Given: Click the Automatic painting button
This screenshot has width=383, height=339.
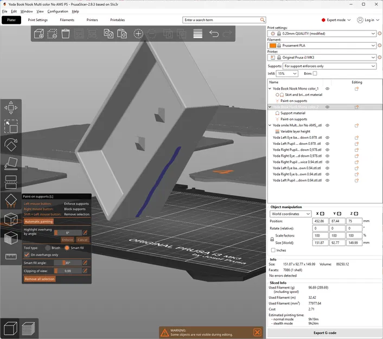Looking at the screenshot, I should click(39, 221).
